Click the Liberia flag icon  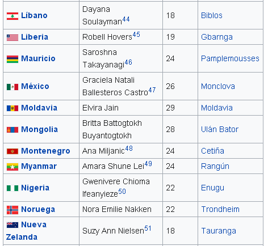click(12, 37)
